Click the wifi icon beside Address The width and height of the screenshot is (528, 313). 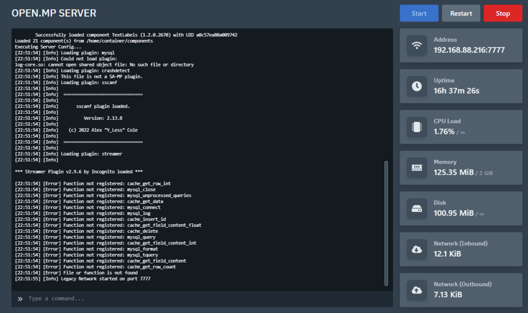coord(417,45)
